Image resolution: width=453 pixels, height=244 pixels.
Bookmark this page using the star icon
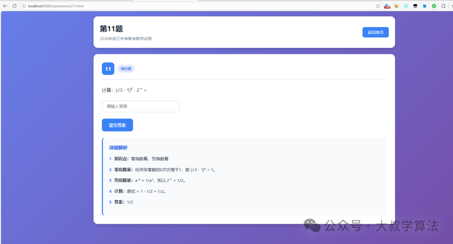[378, 6]
